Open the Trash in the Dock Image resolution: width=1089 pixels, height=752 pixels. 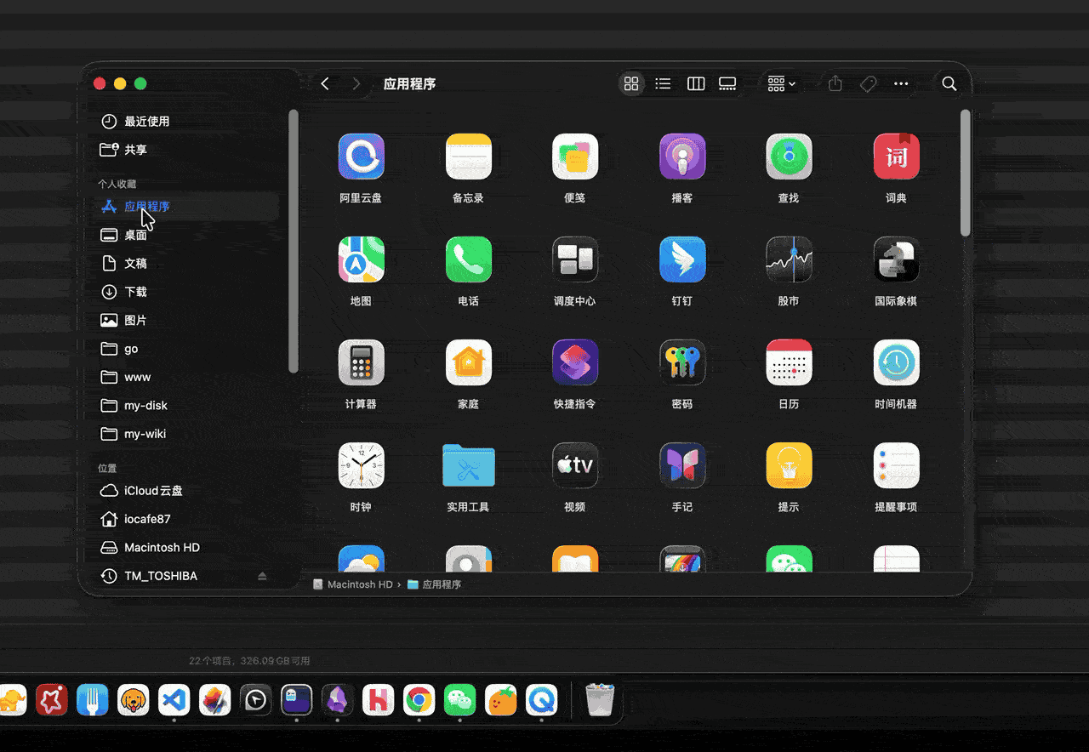pos(600,700)
